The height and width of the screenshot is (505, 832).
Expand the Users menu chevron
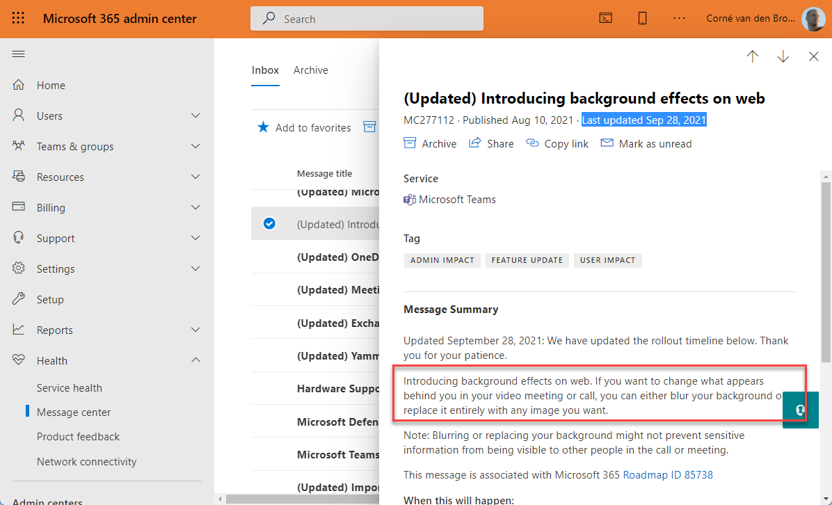pyautogui.click(x=195, y=115)
